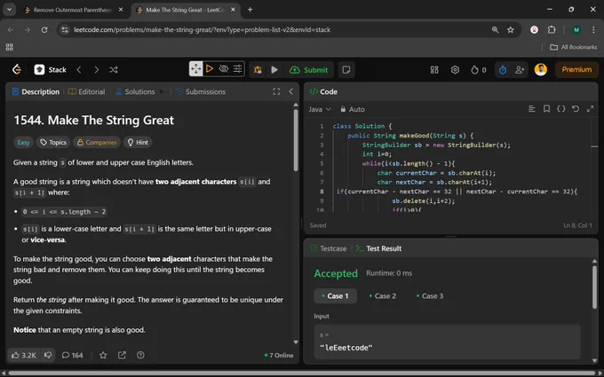
Task: Open the notes sticky icon
Action: pos(346,69)
